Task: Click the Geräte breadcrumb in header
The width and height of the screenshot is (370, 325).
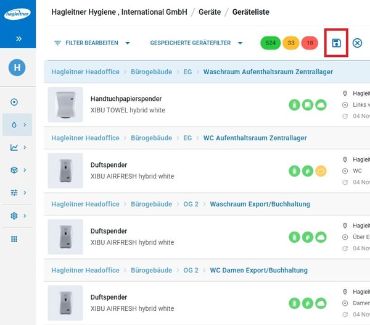Action: [x=210, y=12]
